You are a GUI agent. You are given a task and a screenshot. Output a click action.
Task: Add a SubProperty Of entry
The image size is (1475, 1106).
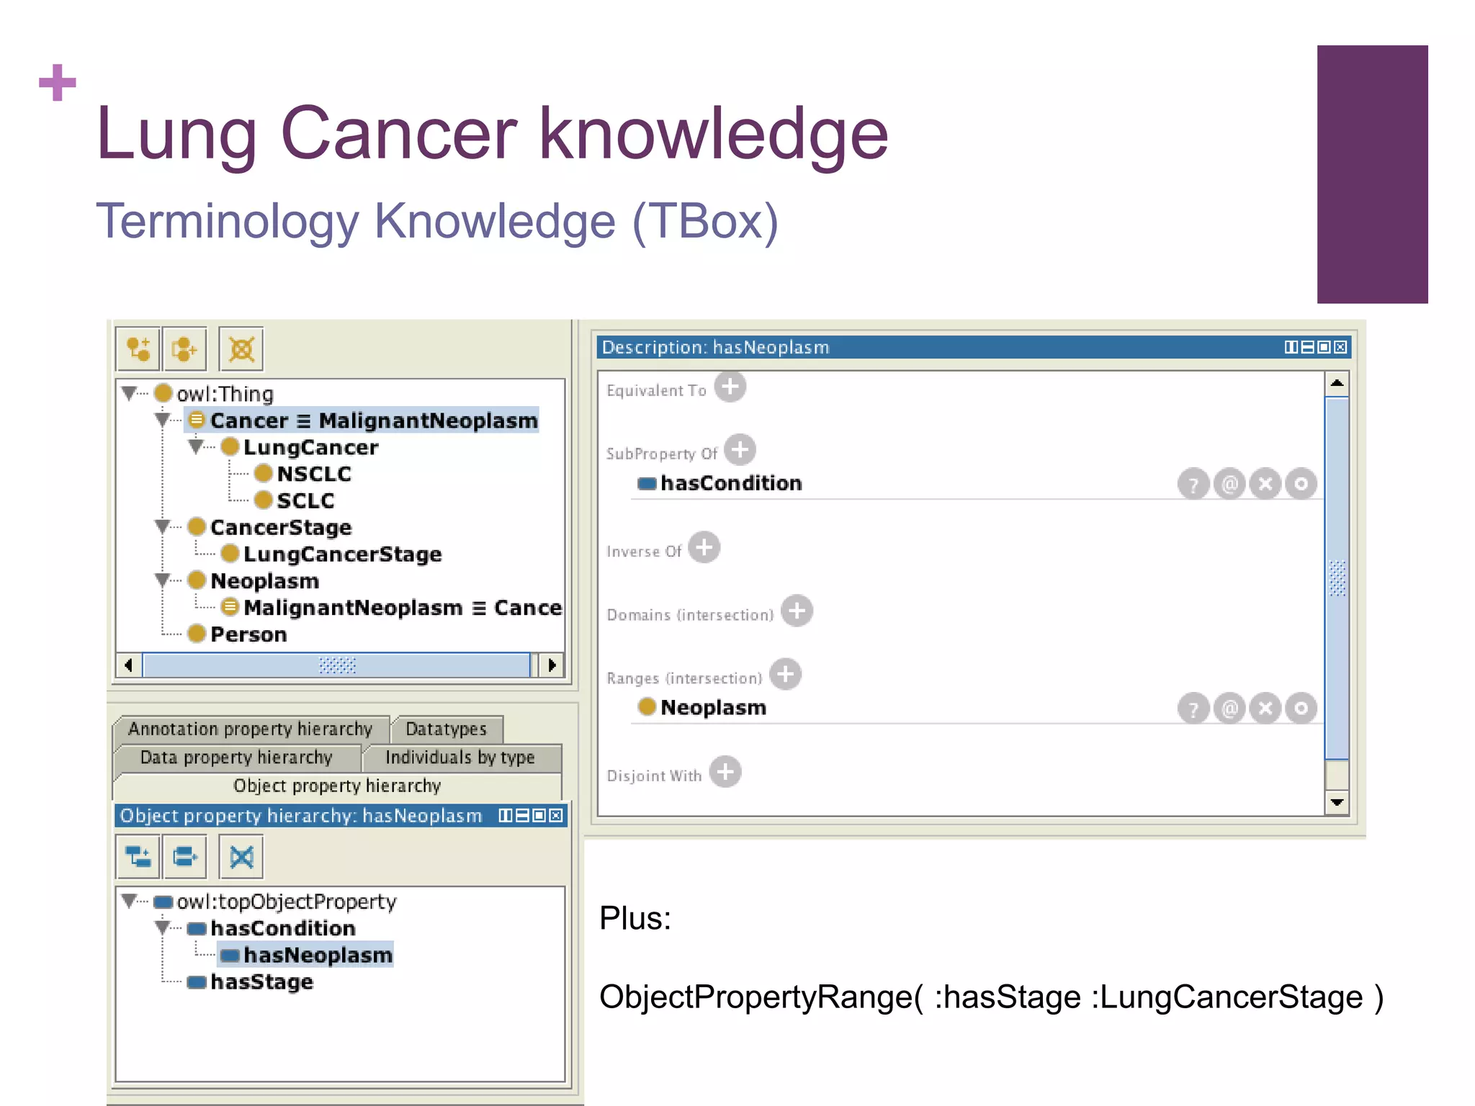click(740, 450)
